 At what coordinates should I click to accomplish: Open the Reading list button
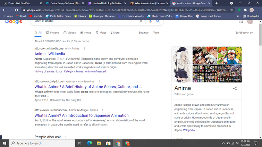point(251,16)
